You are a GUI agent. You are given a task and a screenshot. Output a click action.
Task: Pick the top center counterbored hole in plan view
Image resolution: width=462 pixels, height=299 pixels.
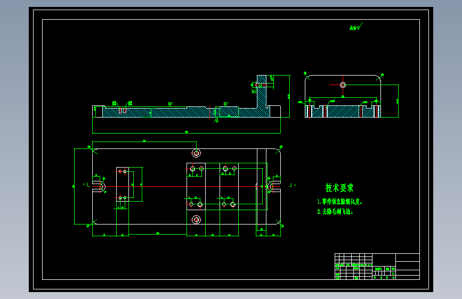point(196,153)
